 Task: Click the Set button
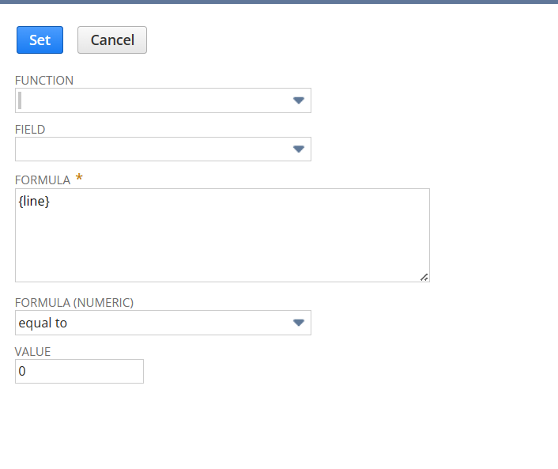click(x=40, y=40)
